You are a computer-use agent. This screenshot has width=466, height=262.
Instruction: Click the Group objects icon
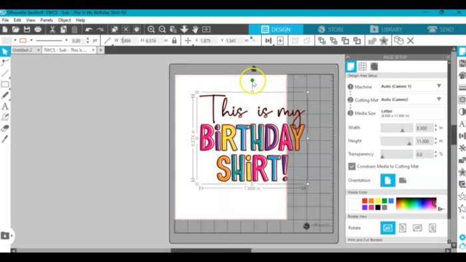click(295, 41)
